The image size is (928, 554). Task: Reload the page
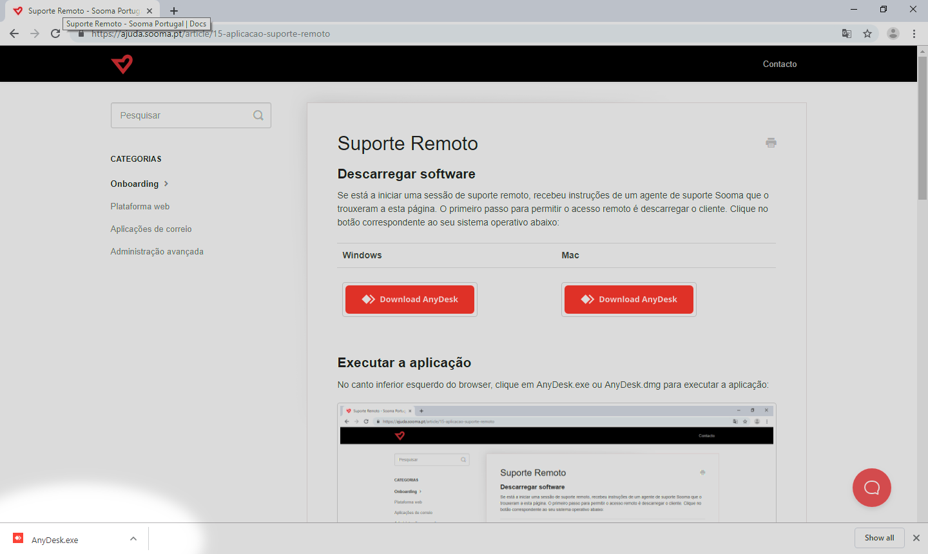pyautogui.click(x=55, y=33)
